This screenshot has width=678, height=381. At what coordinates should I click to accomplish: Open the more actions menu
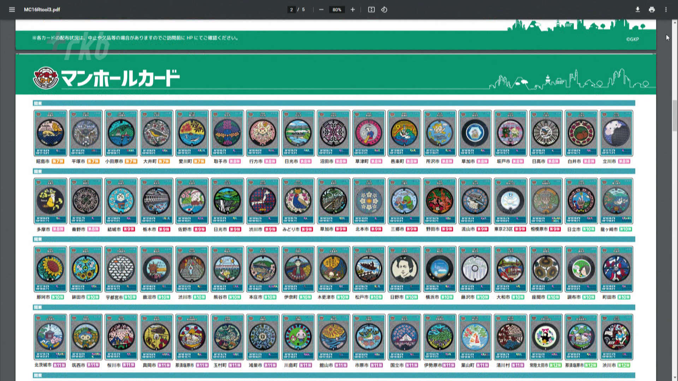(666, 10)
